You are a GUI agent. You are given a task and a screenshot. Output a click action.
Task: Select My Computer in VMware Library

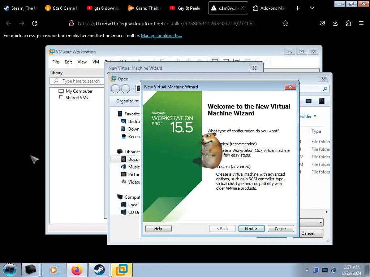click(x=76, y=91)
